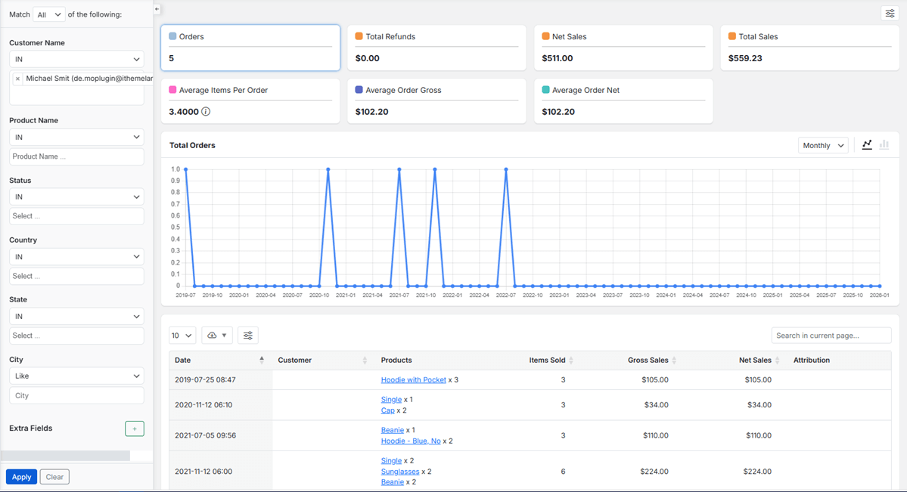Open the table export cloud download menu
907x492 pixels.
coord(216,336)
